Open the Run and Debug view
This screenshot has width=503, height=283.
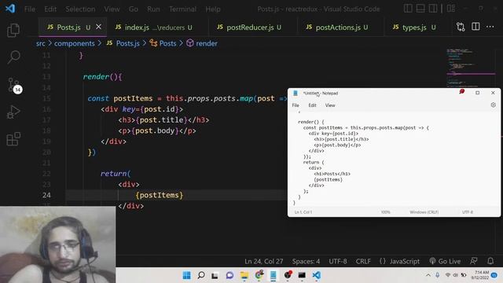(x=13, y=112)
